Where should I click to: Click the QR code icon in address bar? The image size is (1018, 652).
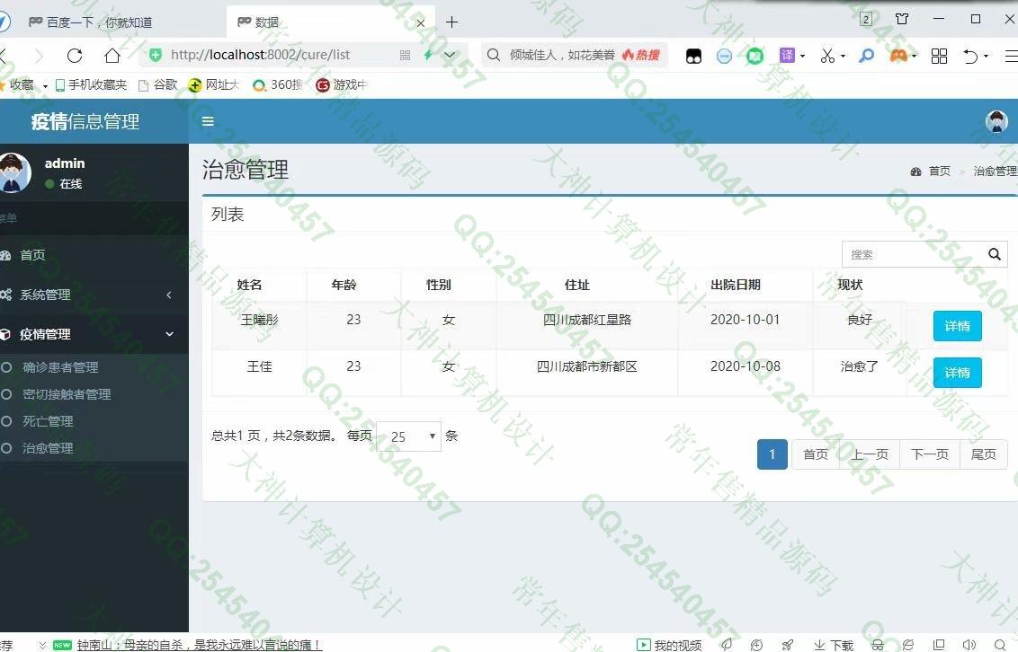coord(405,56)
